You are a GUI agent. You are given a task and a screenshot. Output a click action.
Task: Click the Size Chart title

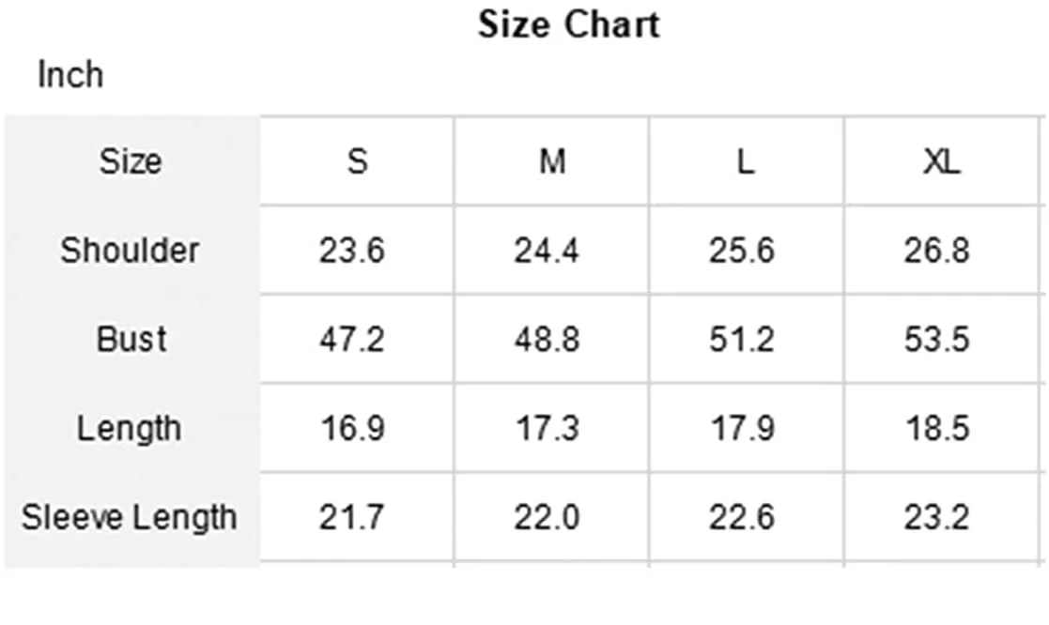click(569, 23)
